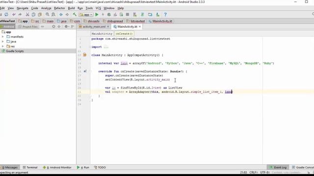Screen dimensions: 314x176
Task: Click the Paste clipboard icon
Action: click(40, 15)
